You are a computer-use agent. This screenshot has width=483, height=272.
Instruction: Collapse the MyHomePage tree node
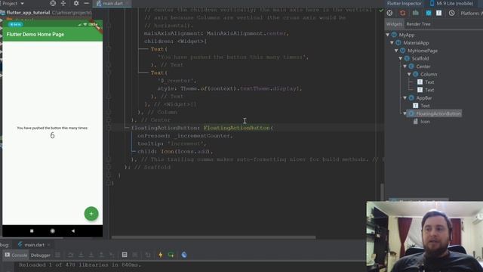tap(396, 51)
